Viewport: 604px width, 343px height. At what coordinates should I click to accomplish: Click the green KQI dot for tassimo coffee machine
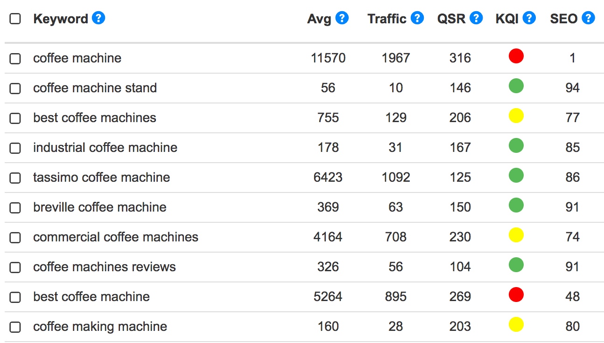[x=516, y=175]
